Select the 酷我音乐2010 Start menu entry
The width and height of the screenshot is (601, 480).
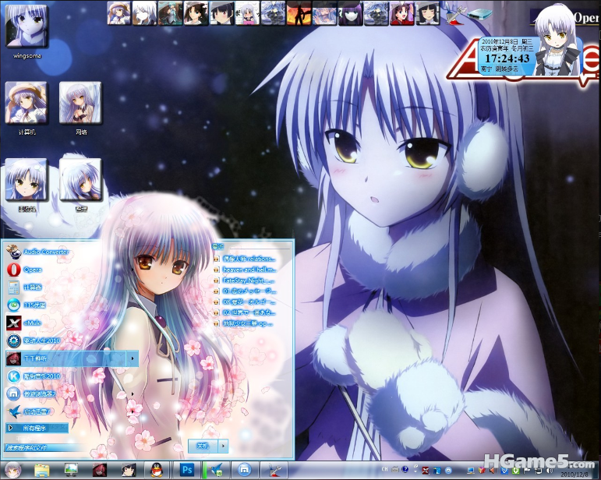tap(37, 376)
